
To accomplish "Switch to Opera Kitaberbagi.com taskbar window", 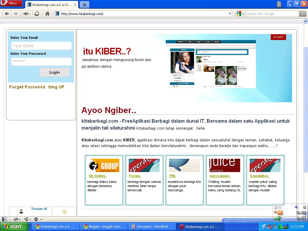I will click(200, 226).
